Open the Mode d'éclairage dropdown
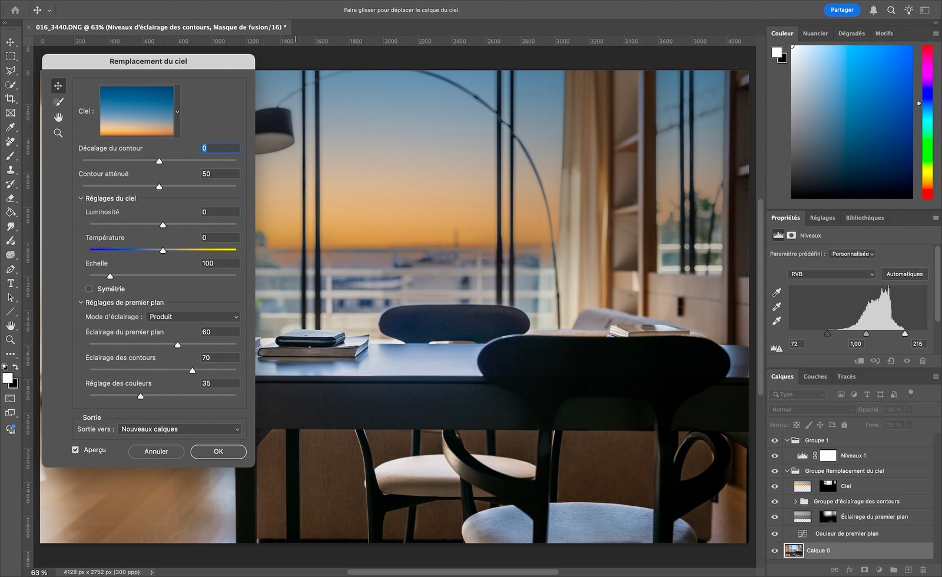The height and width of the screenshot is (577, 942). 193,317
